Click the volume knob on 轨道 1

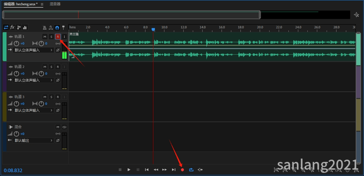pos(16,43)
